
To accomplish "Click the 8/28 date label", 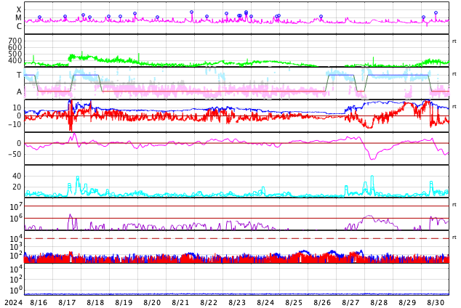I will tap(379, 302).
